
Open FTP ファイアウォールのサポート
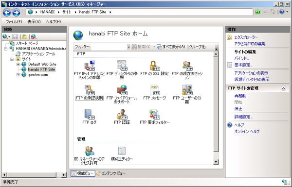[122, 94]
